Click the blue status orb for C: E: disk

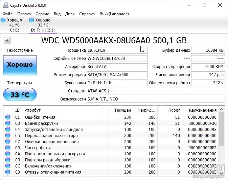point(3,20)
